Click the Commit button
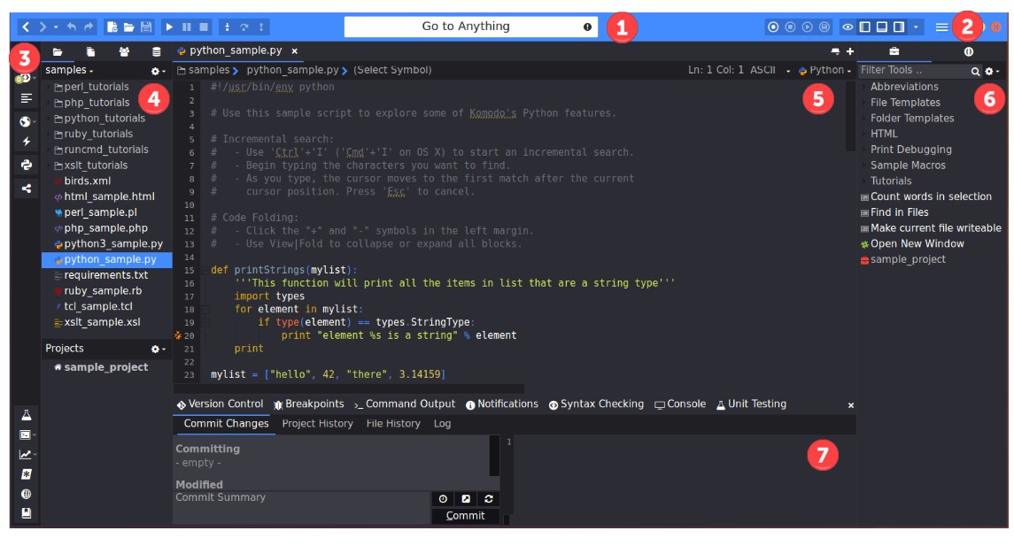 466,515
